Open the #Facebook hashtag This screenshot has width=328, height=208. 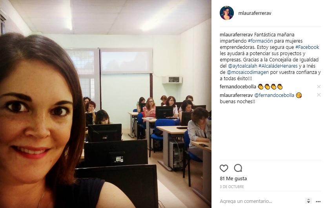coord(307,47)
